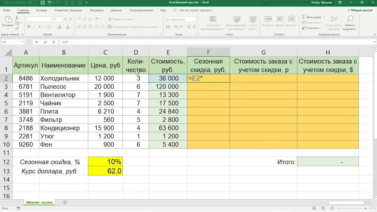Open Сортировка и фильтр
The image size is (377, 212).
334,23
